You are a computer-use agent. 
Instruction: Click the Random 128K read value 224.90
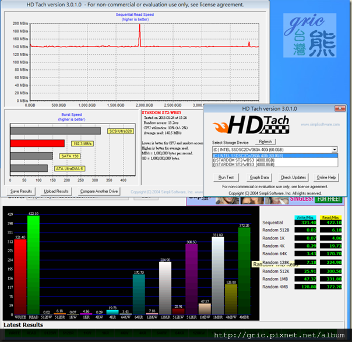tap(330, 262)
